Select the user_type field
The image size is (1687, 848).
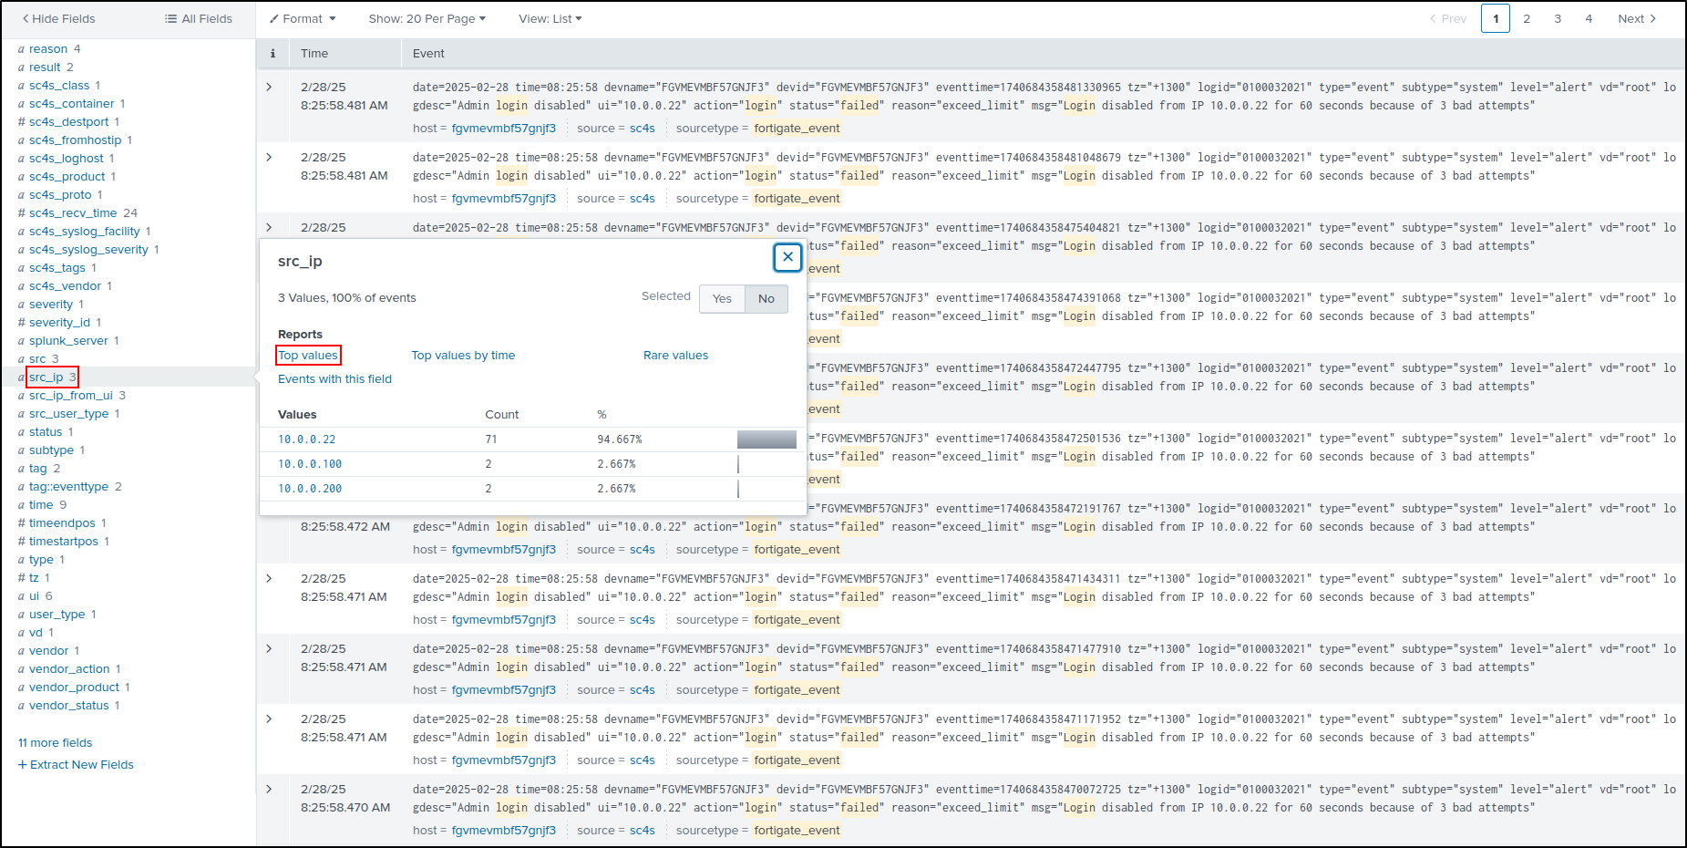tap(57, 615)
